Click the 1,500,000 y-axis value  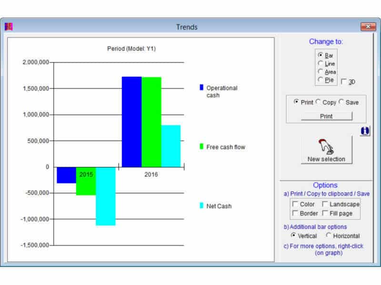tap(36, 89)
